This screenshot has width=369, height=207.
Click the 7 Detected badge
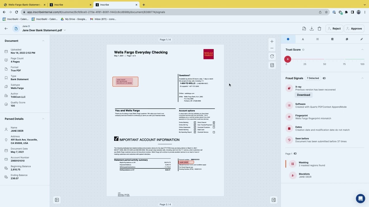point(313,78)
